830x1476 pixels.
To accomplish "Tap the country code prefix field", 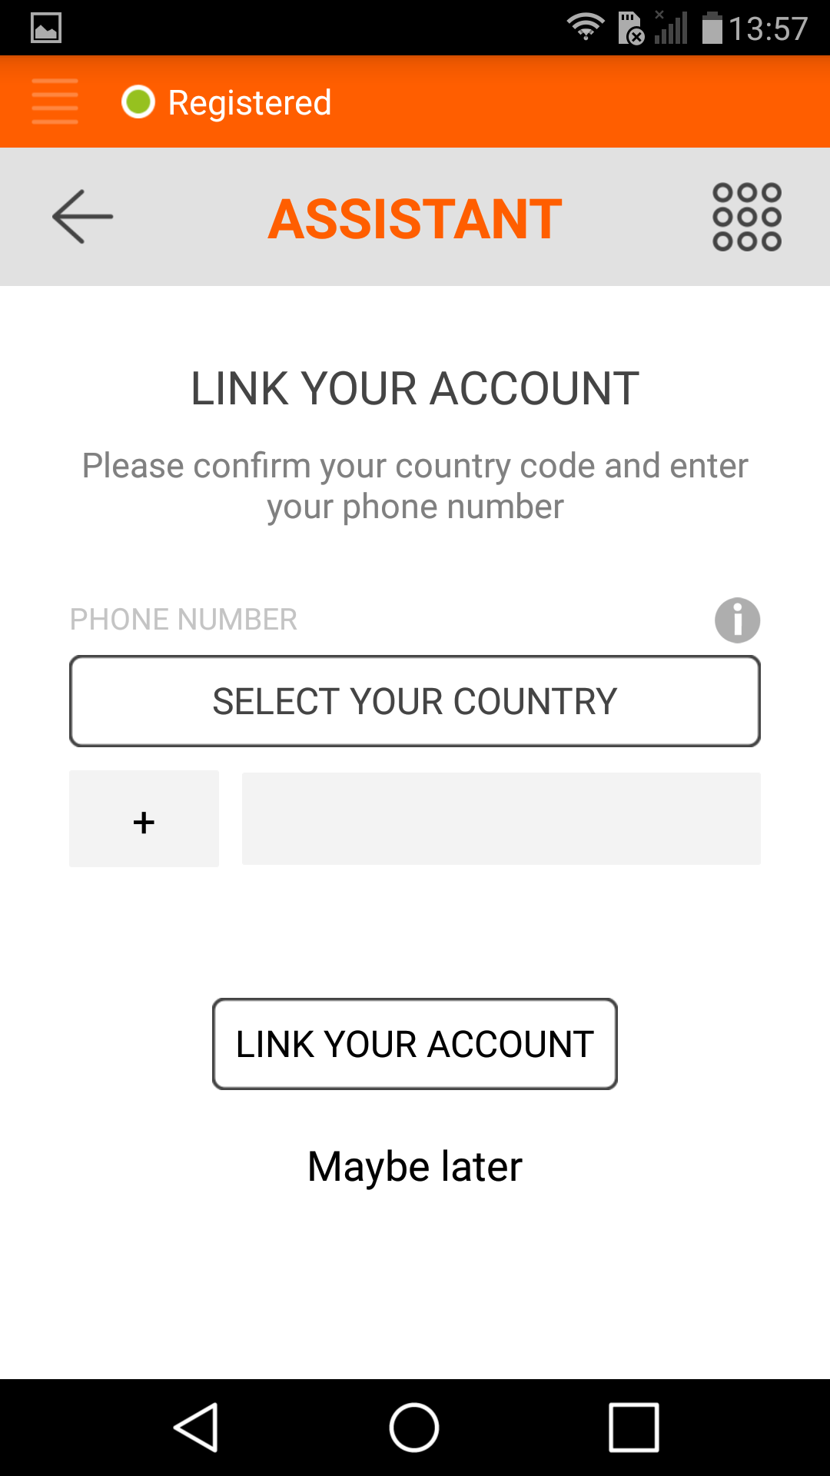I will 144,819.
